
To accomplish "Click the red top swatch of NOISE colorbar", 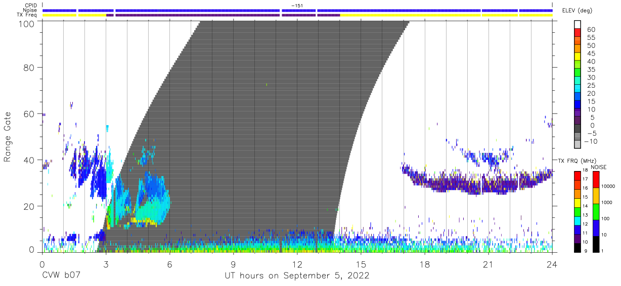I will point(596,179).
